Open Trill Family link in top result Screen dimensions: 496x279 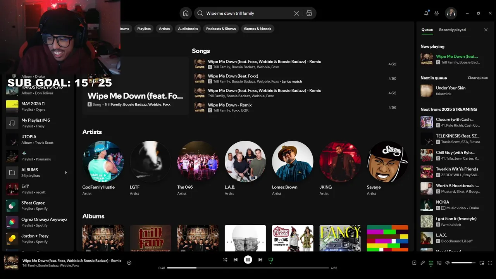click(x=113, y=105)
